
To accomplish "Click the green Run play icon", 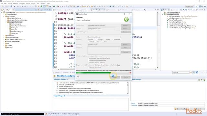I will pyautogui.click(x=54, y=6).
